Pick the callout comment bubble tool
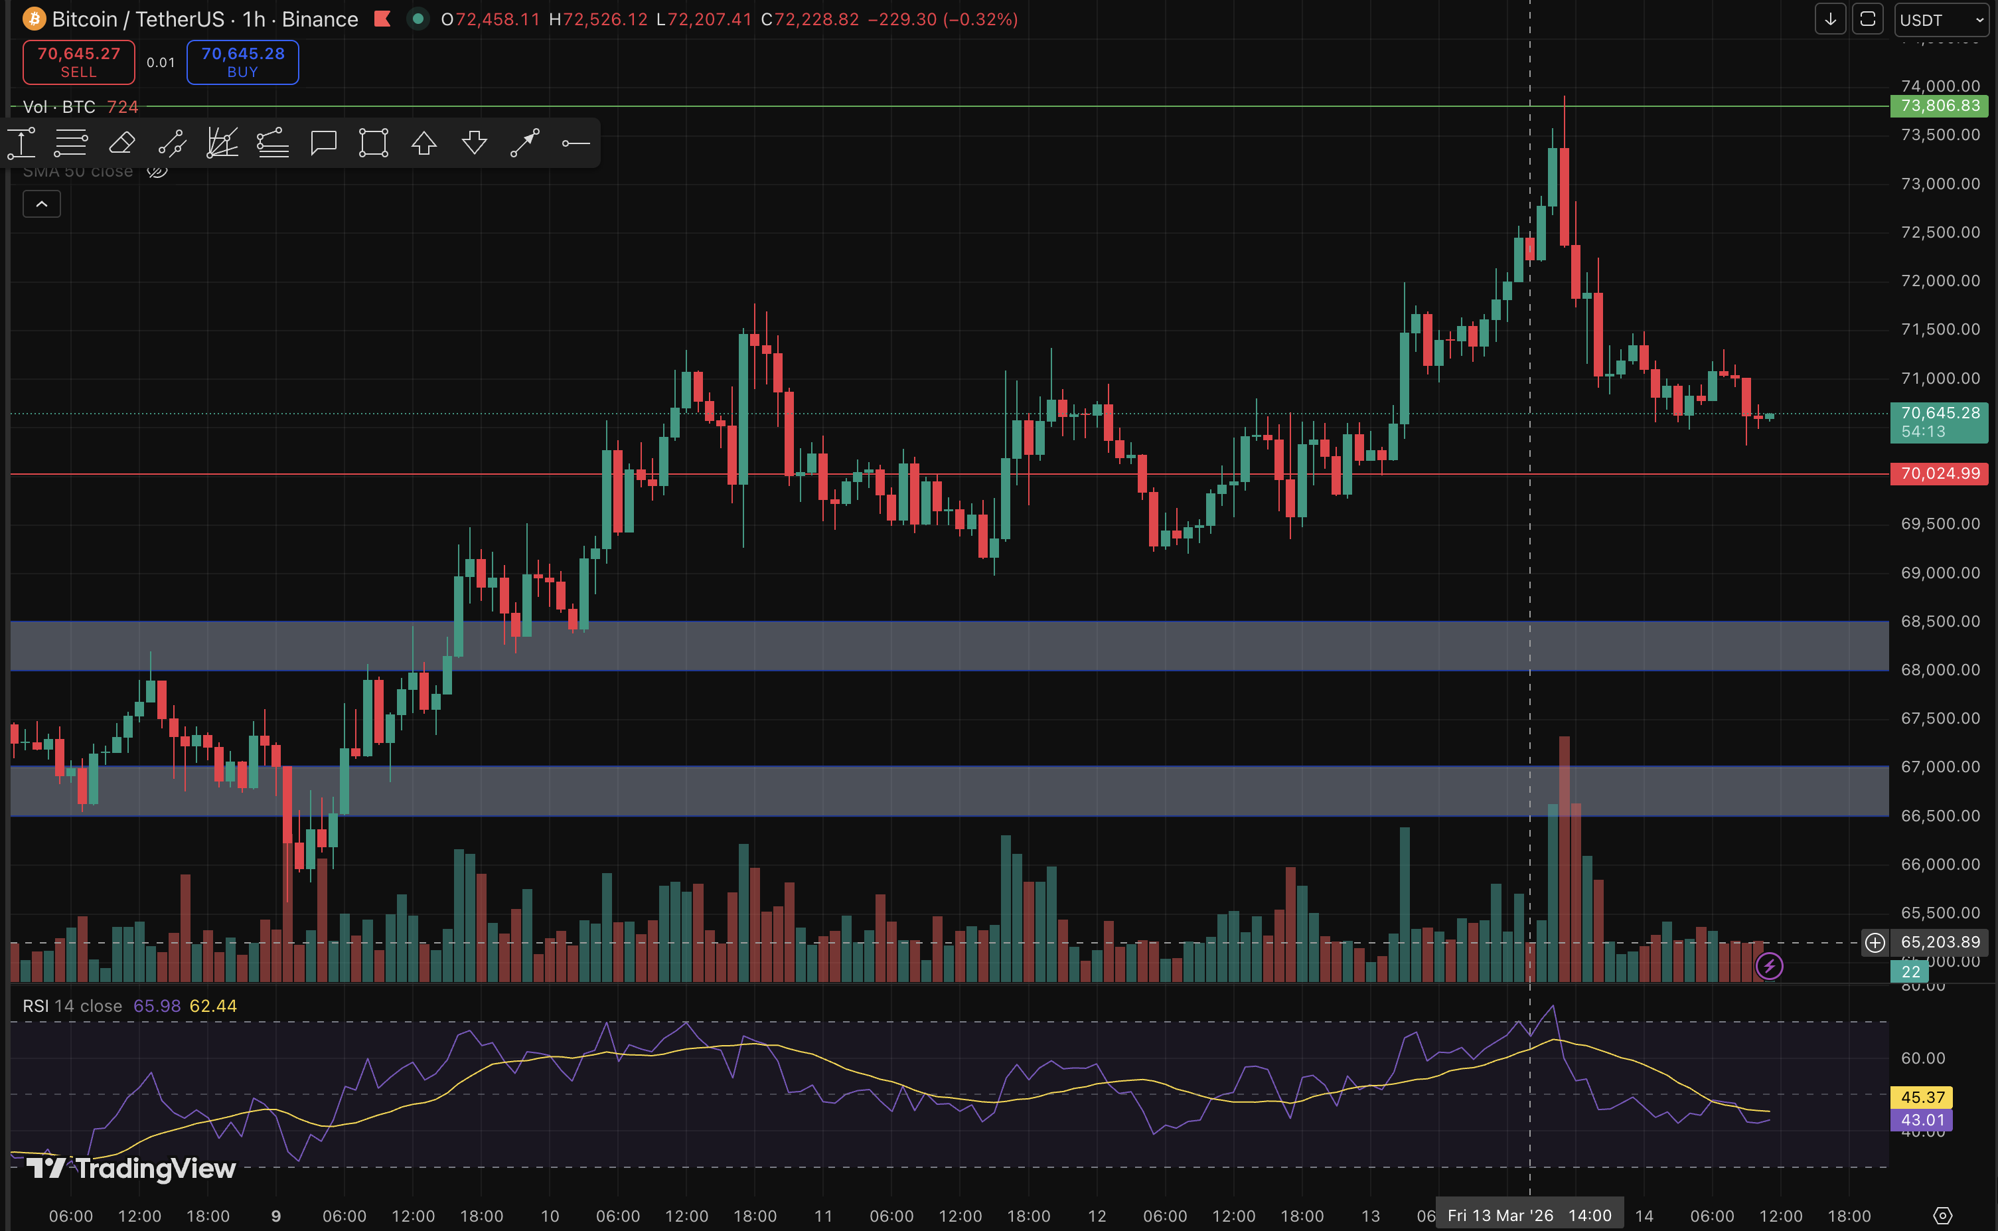This screenshot has height=1231, width=1998. pyautogui.click(x=323, y=143)
